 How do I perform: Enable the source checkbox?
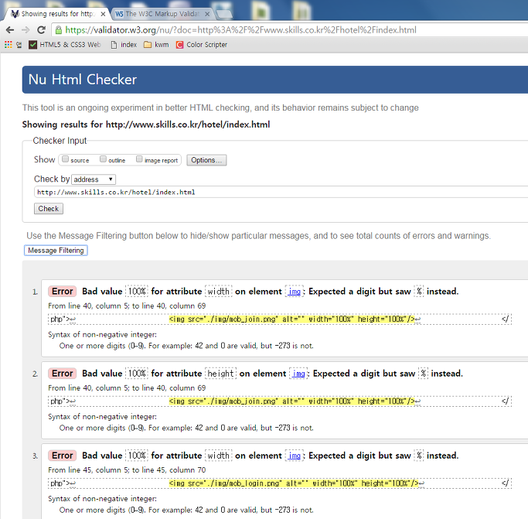point(66,159)
